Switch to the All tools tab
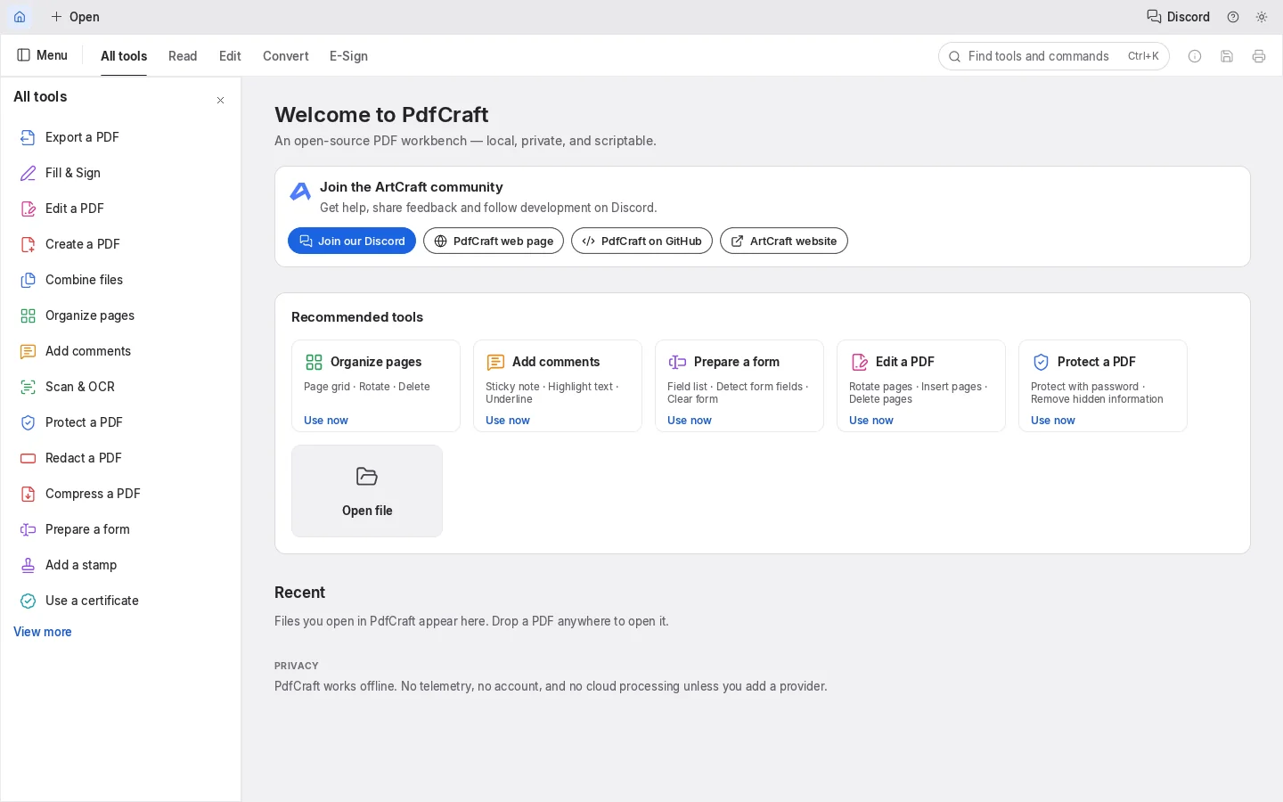Screen dimensions: 1283x802 click(124, 56)
